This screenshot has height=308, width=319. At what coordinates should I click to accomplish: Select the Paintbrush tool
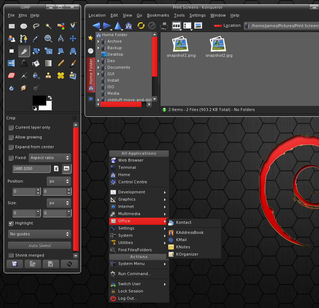coord(73,63)
